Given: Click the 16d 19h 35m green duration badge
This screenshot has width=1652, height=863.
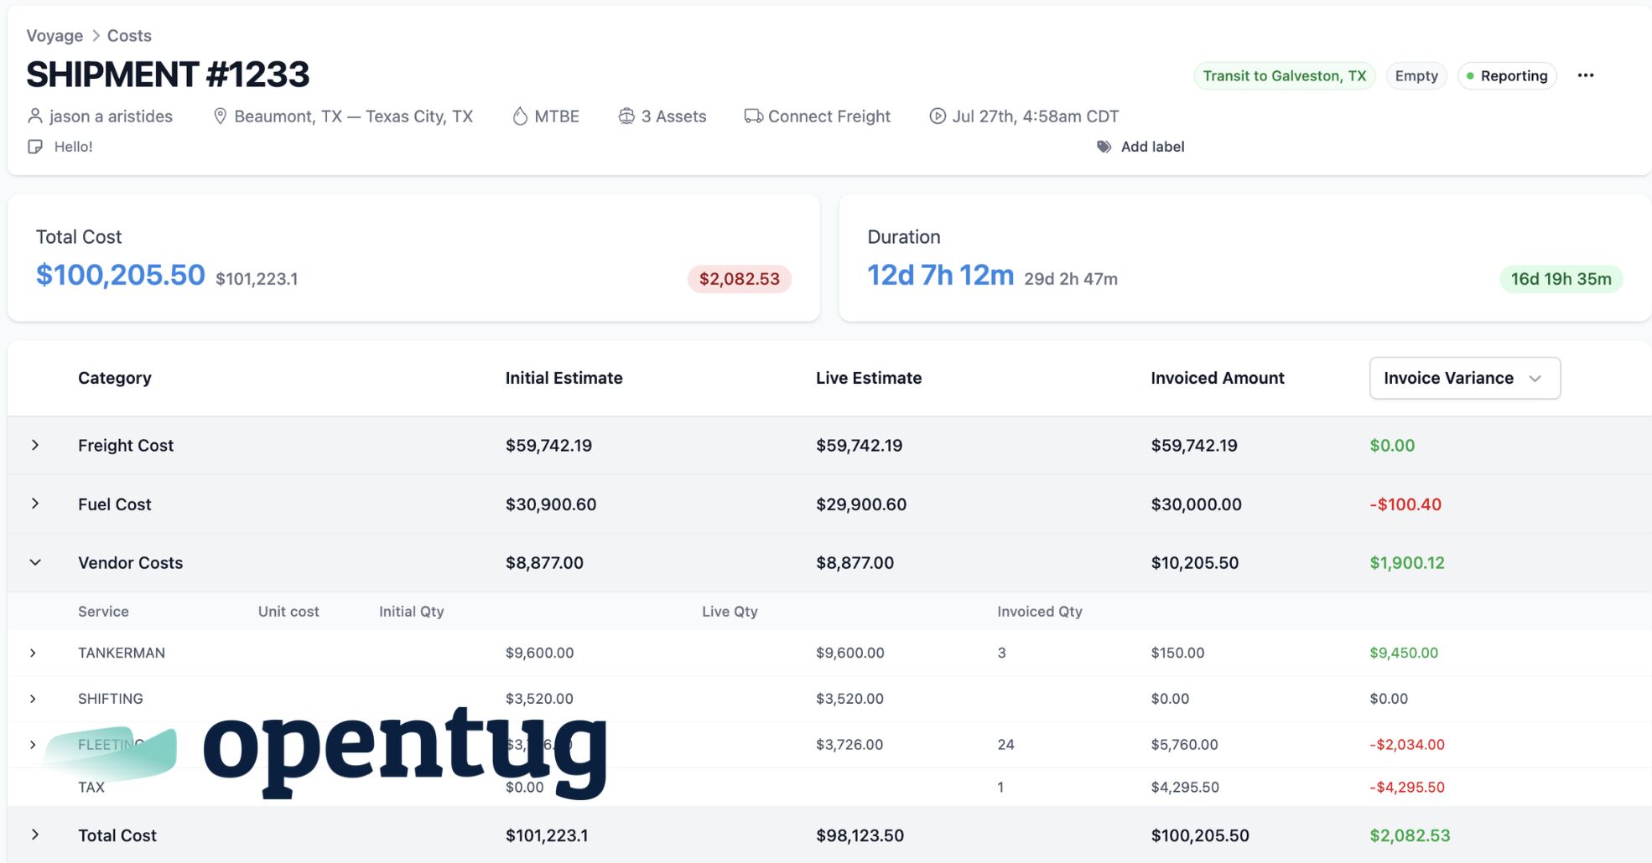Looking at the screenshot, I should pos(1561,279).
